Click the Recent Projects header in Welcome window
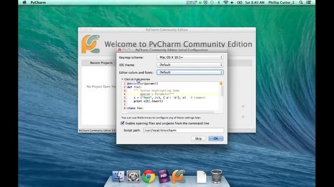Viewport: 334px width, 187px height. (101, 63)
